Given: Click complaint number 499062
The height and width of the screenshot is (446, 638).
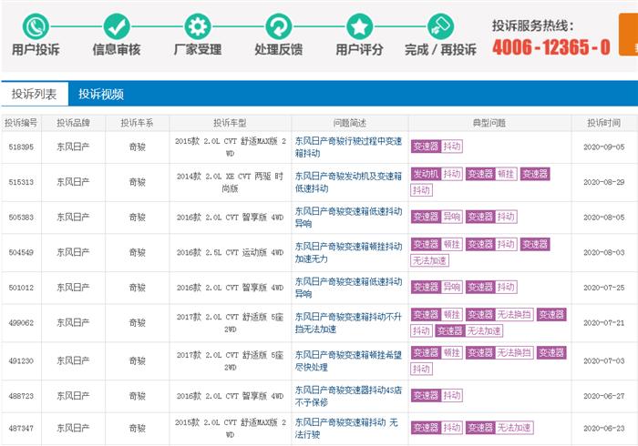Looking at the screenshot, I should pos(21,323).
